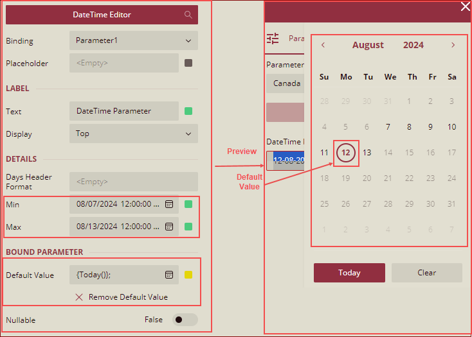
Task: Select day 13 in the calendar
Action: 367,153
